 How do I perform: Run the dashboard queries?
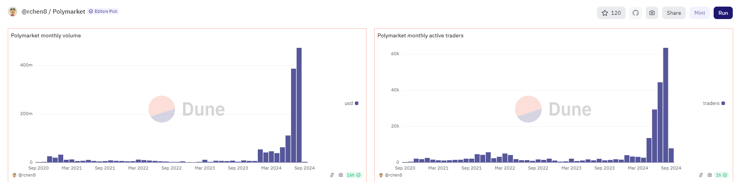tap(723, 13)
